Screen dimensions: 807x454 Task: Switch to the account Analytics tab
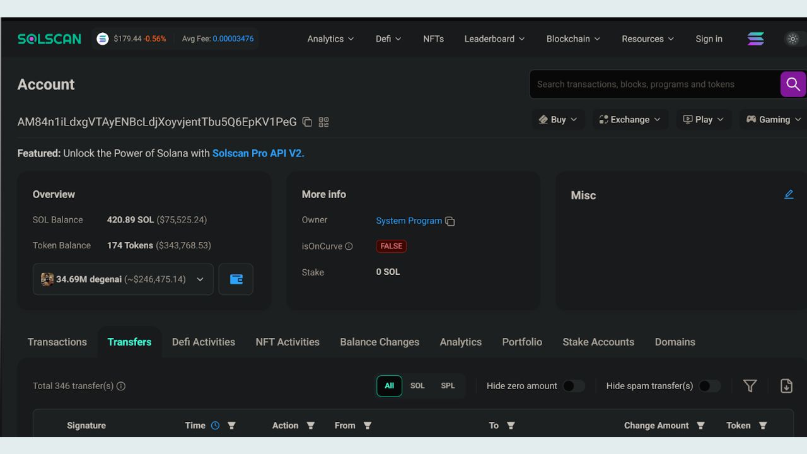pos(461,342)
